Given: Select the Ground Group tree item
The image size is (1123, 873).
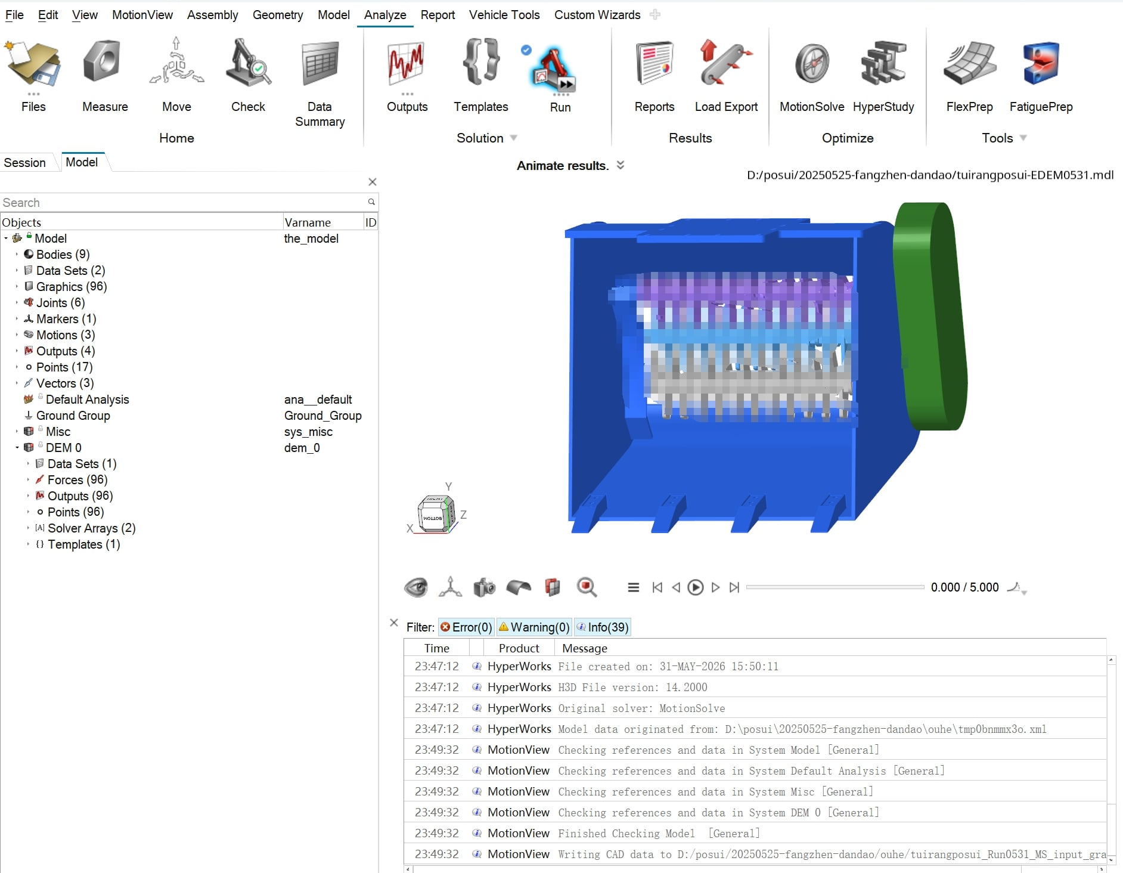Looking at the screenshot, I should 73,416.
